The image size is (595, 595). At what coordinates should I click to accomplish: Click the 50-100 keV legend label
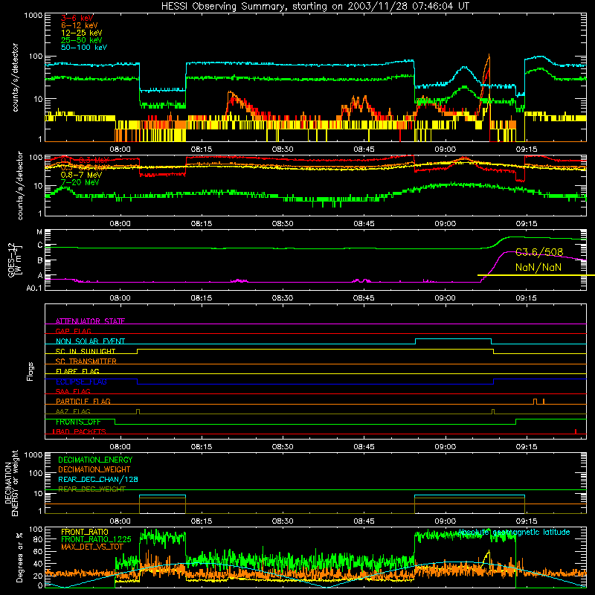pyautogui.click(x=84, y=48)
